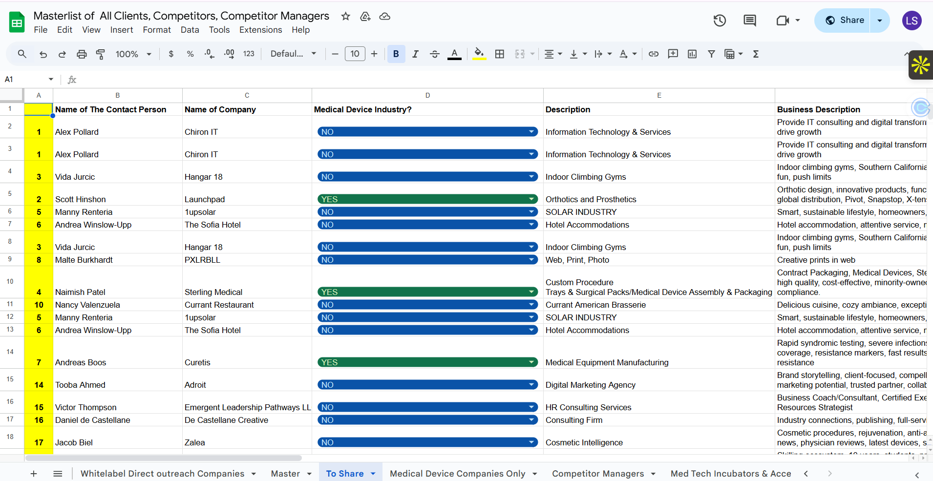This screenshot has width=933, height=481.
Task: Click the Print icon
Action: point(82,54)
